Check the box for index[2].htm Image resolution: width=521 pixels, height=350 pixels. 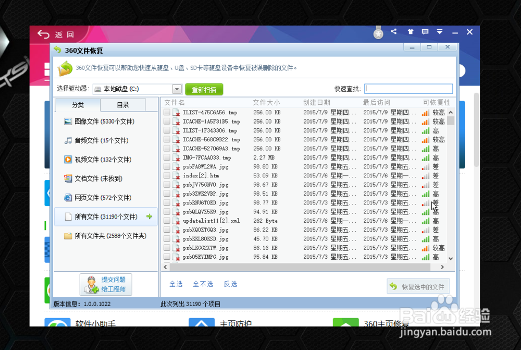point(167,175)
